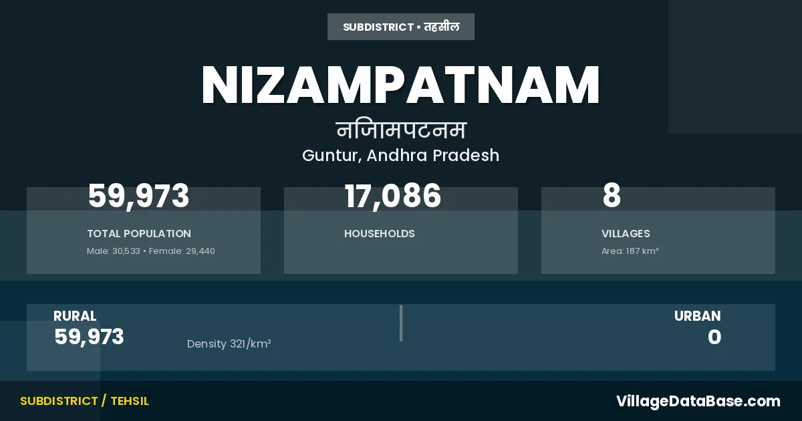Click the SUBDISTRICT • तहसील badge at top

[401, 27]
